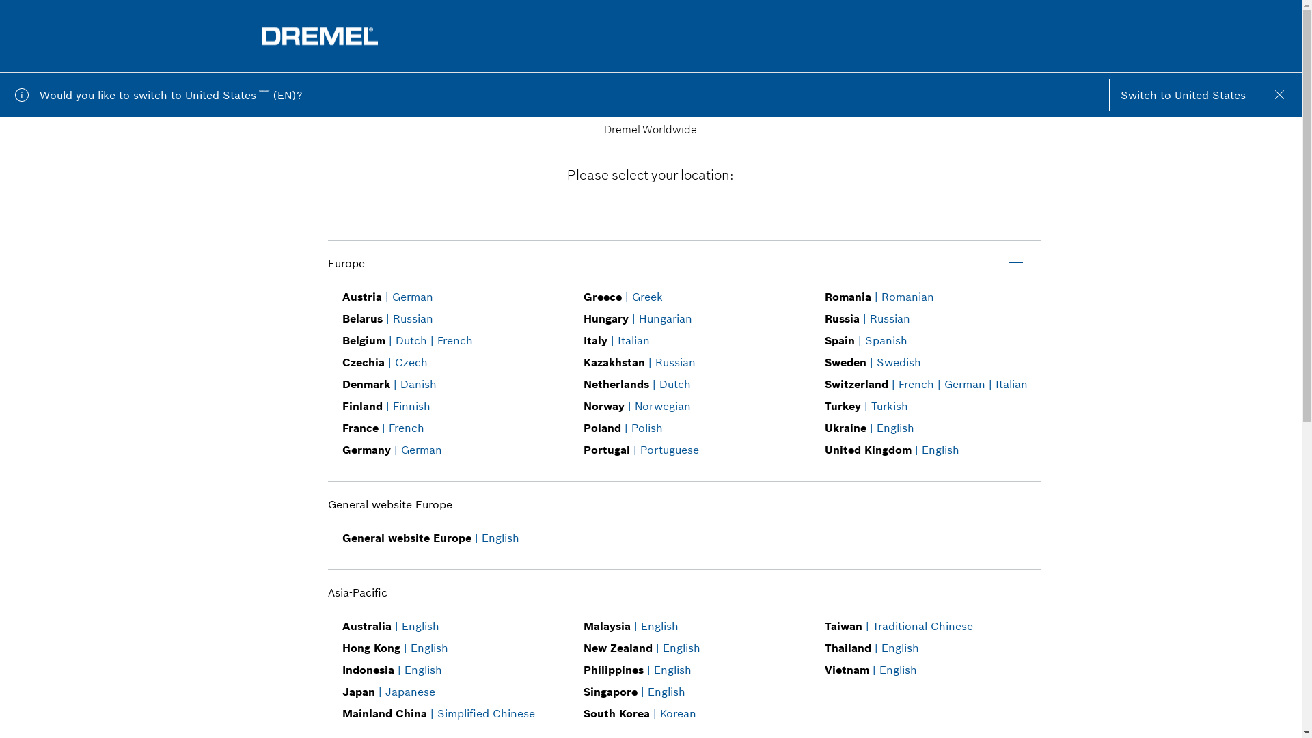Viewport: 1312px width, 738px height.
Task: Choose Japanese for Japan
Action: tap(409, 692)
